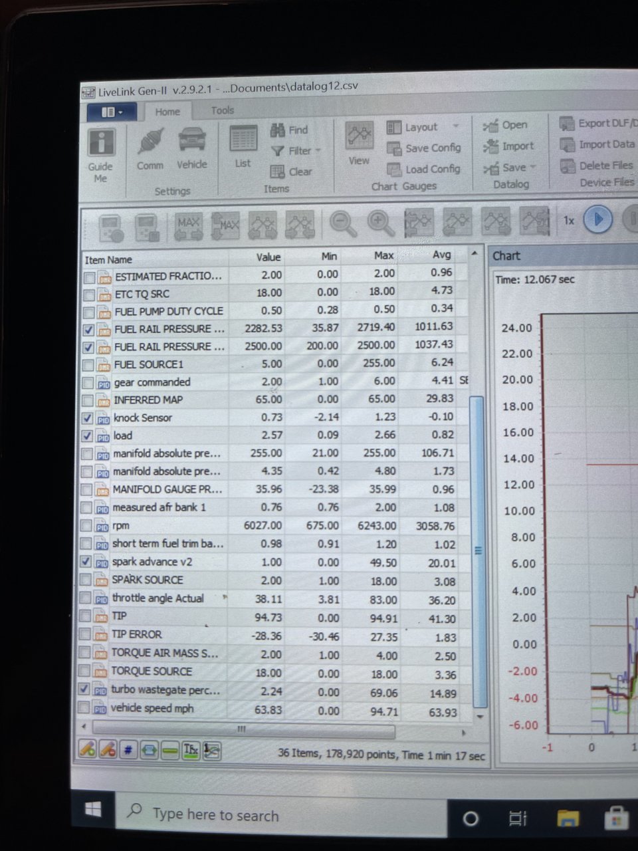Image resolution: width=638 pixels, height=851 pixels.
Task: Open Comm settings
Action: pyautogui.click(x=150, y=150)
